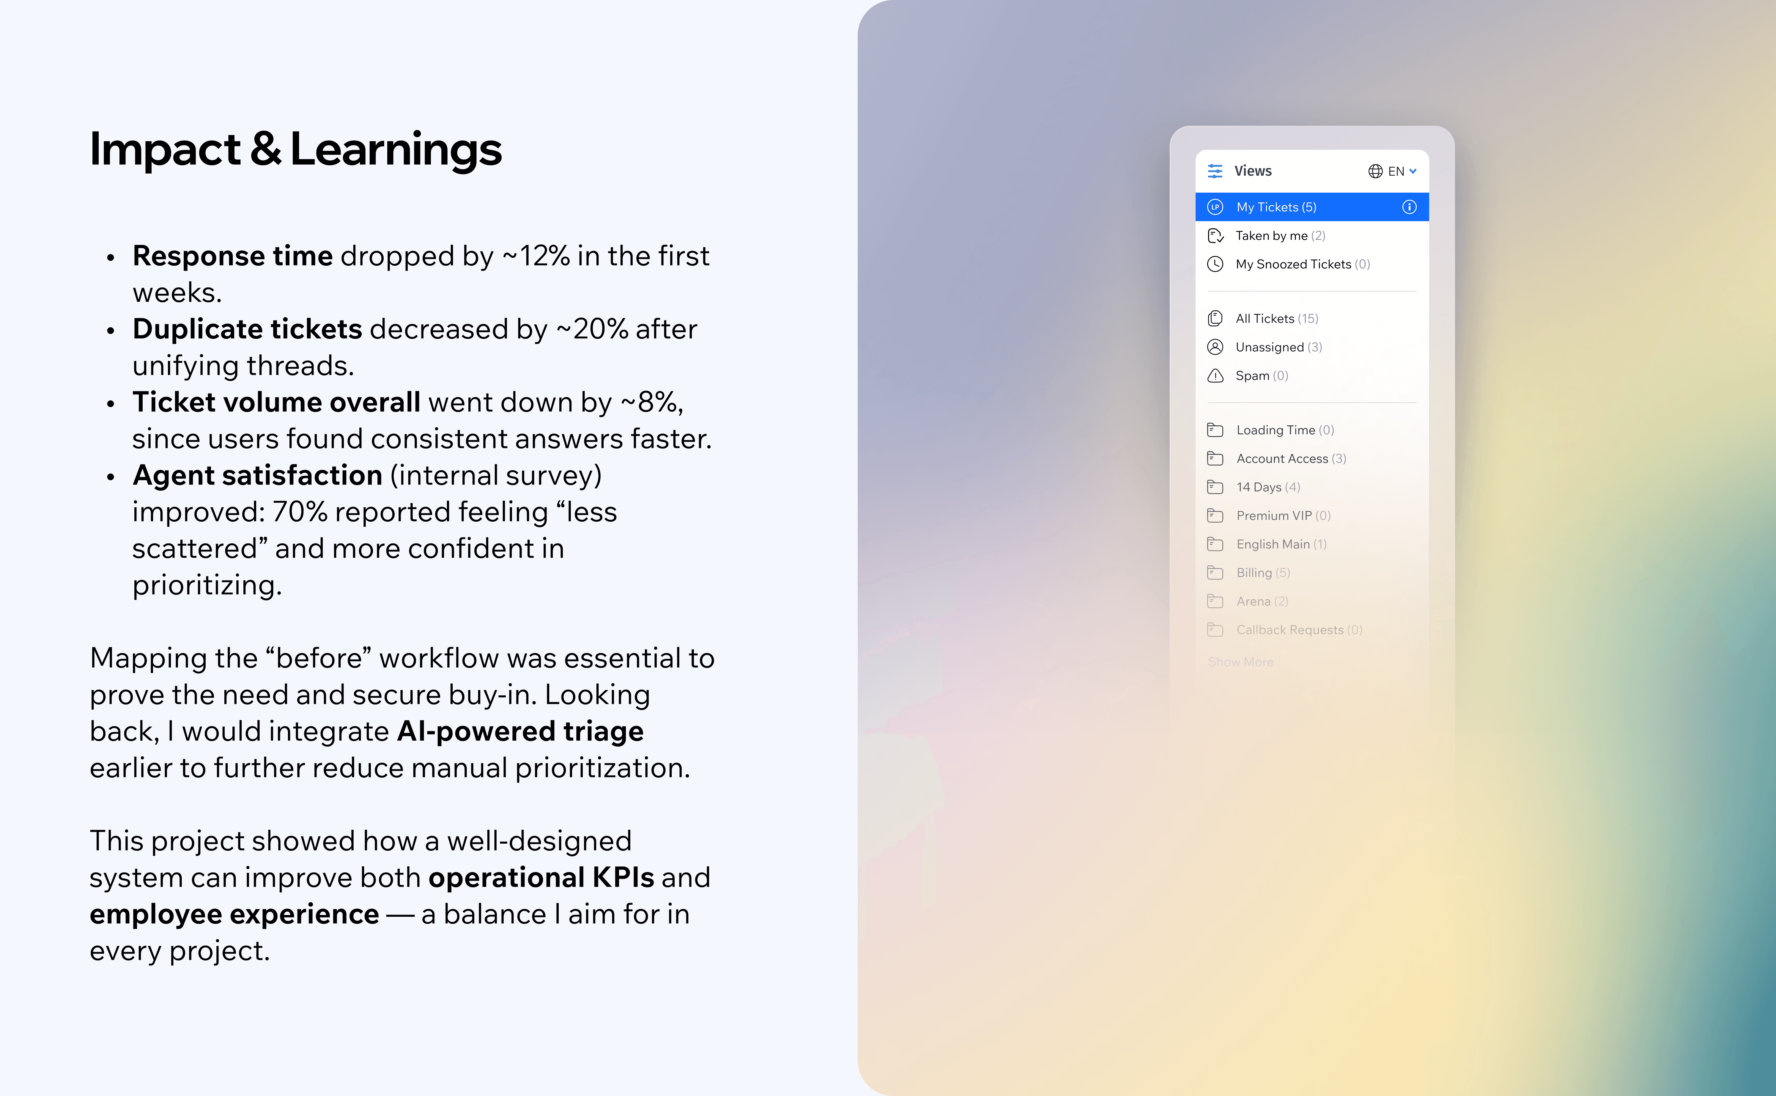Open the Premium VIP folder icon
Viewport: 1776px width, 1096px height.
(1215, 515)
